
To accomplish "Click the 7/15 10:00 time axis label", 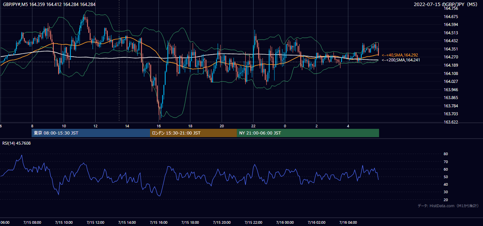I will [63, 223].
